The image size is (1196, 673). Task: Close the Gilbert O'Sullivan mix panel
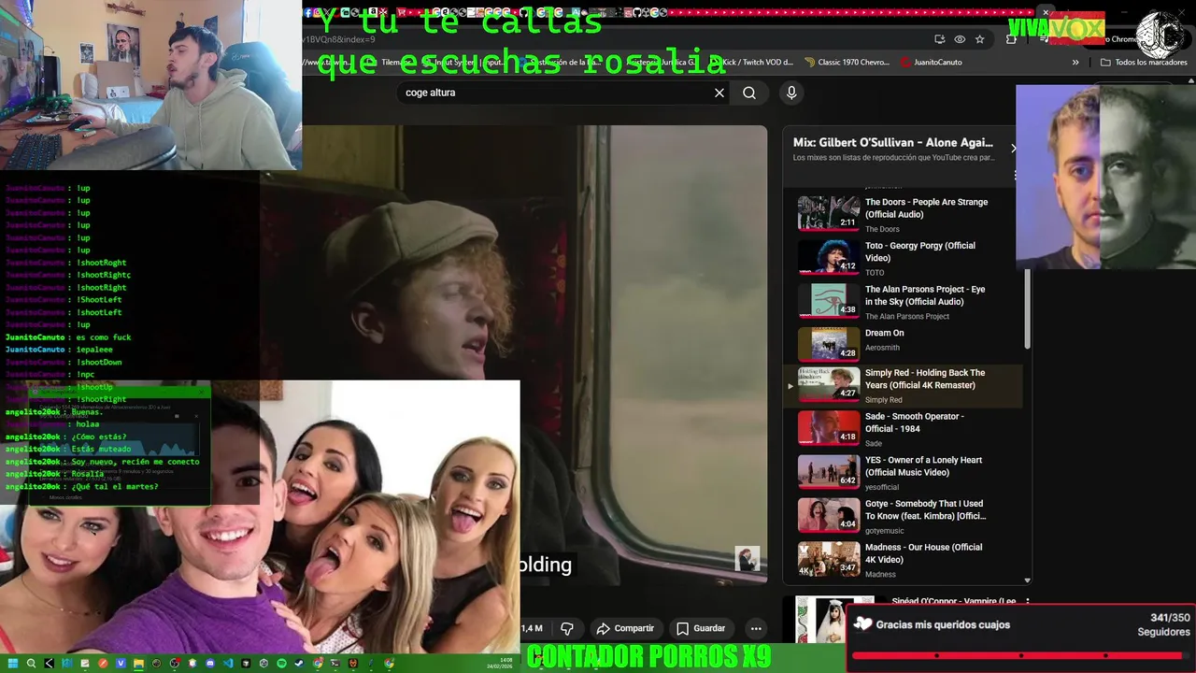tap(1013, 148)
